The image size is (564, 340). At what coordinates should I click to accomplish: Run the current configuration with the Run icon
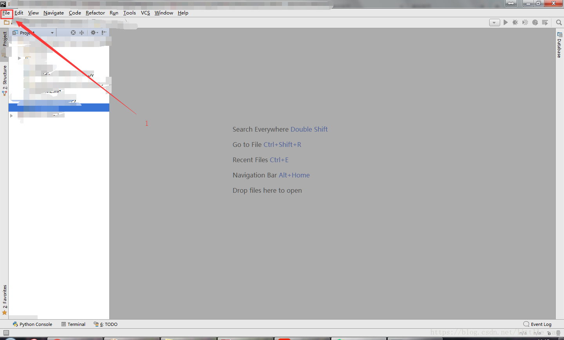coord(506,22)
